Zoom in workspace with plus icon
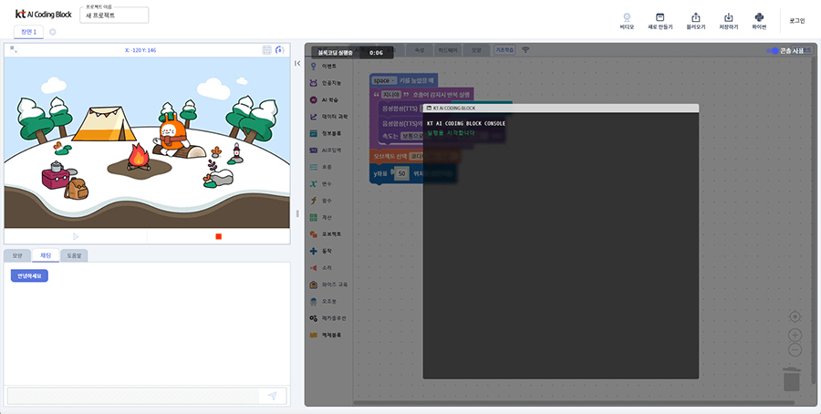Viewport: 821px width, 414px height. [x=795, y=335]
